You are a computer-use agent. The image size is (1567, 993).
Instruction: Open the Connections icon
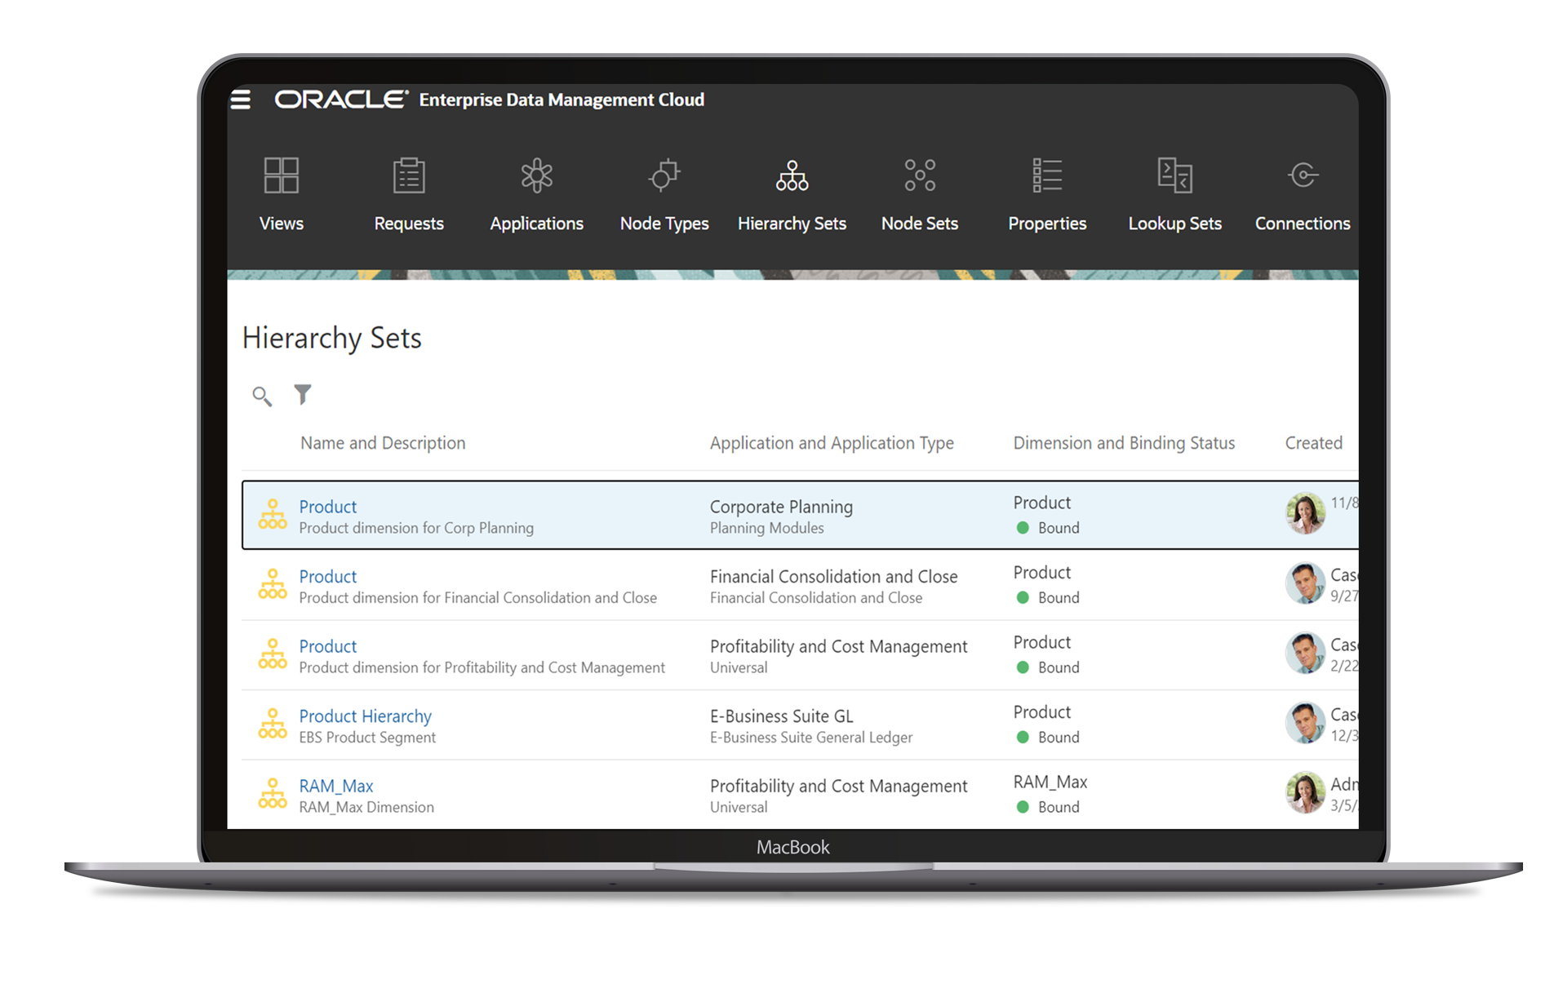pyautogui.click(x=1303, y=175)
